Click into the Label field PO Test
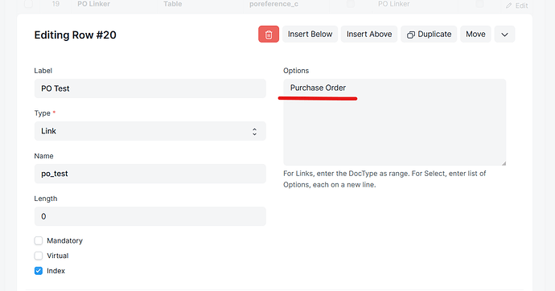Viewport: 555px width, 291px height. 150,88
